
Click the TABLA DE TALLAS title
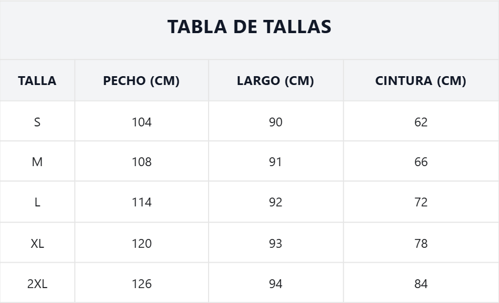click(249, 26)
